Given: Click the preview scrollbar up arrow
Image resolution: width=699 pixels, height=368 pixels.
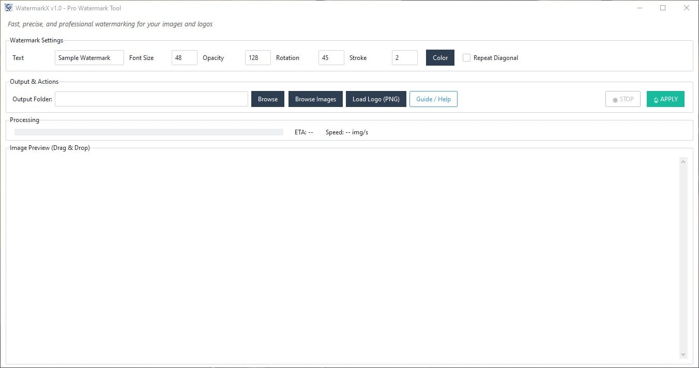Looking at the screenshot, I should (x=683, y=161).
